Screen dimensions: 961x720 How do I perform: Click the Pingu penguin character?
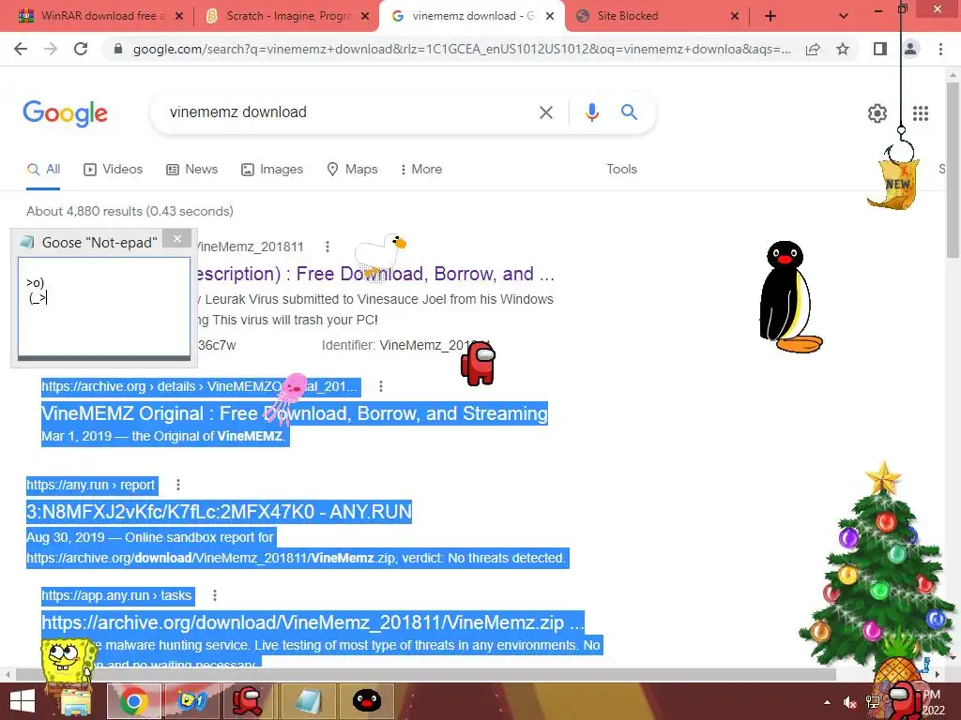[x=789, y=297]
